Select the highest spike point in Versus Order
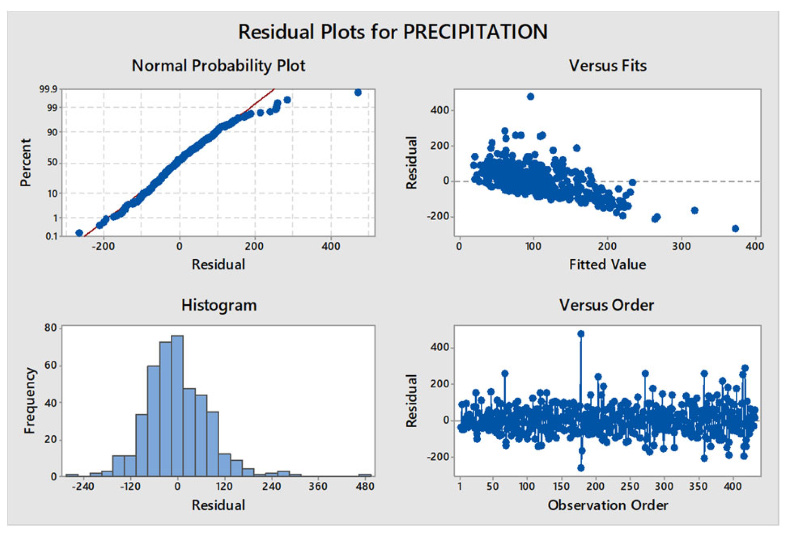This screenshot has height=538, width=786. pos(581,334)
